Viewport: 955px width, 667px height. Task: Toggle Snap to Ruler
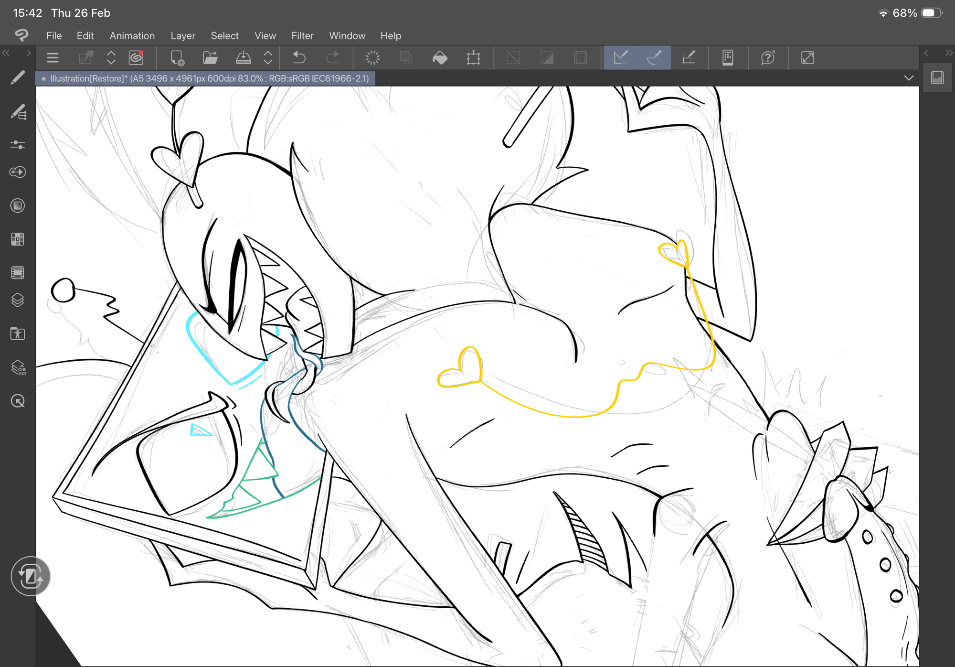tap(620, 58)
